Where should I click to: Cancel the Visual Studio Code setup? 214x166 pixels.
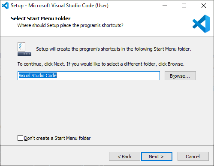tap(193, 157)
